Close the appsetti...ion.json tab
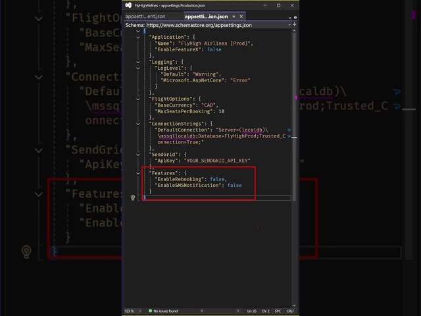The height and width of the screenshot is (316, 421). point(241,16)
